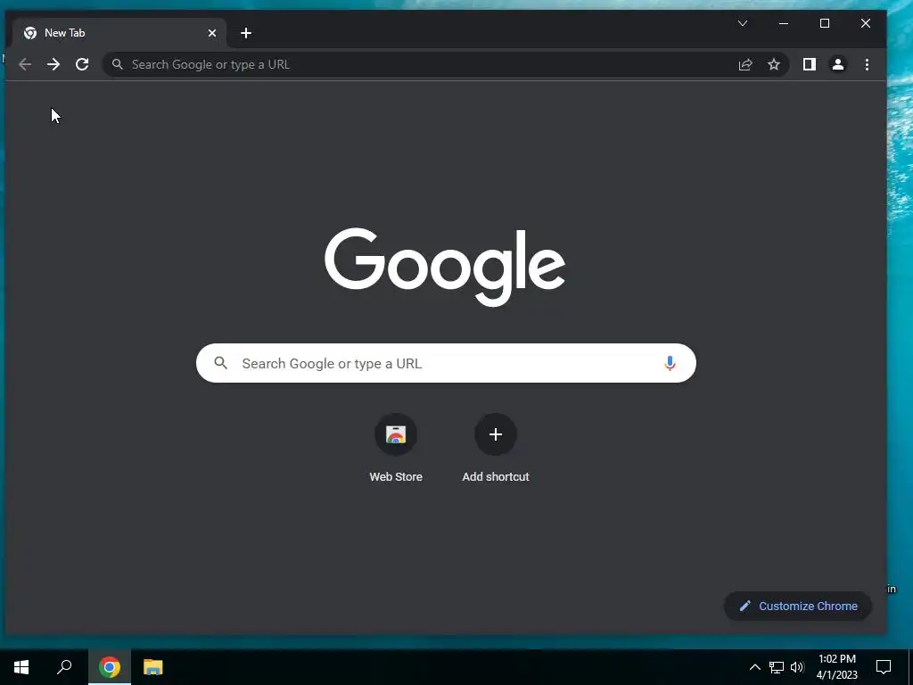Open the Chrome profile menu
The height and width of the screenshot is (685, 913).
(838, 64)
